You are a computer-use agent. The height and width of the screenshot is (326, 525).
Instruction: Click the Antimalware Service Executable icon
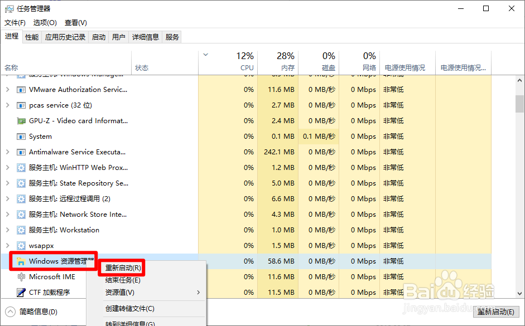pyautogui.click(x=21, y=152)
